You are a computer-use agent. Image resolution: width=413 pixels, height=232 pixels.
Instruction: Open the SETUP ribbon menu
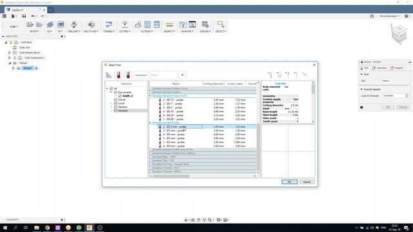click(x=34, y=32)
